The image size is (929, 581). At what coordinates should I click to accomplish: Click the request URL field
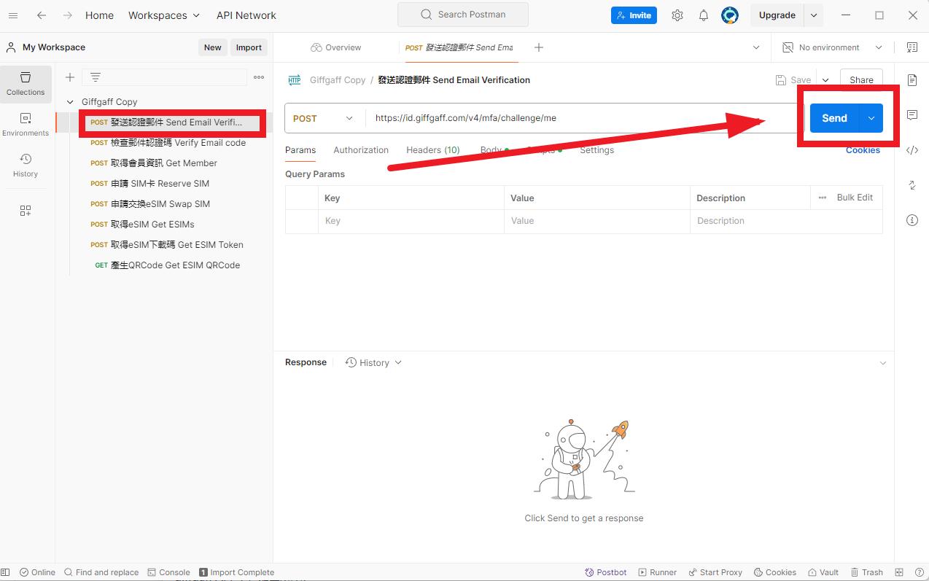(583, 118)
